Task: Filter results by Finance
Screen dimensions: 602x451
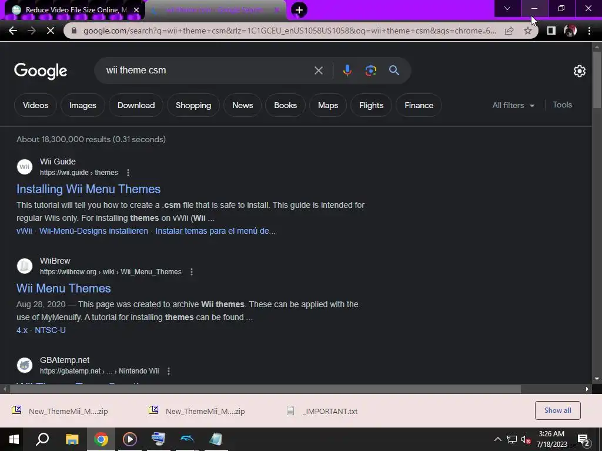Action: click(x=419, y=106)
